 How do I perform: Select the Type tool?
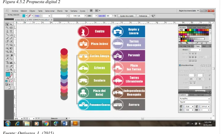(x=11, y=31)
